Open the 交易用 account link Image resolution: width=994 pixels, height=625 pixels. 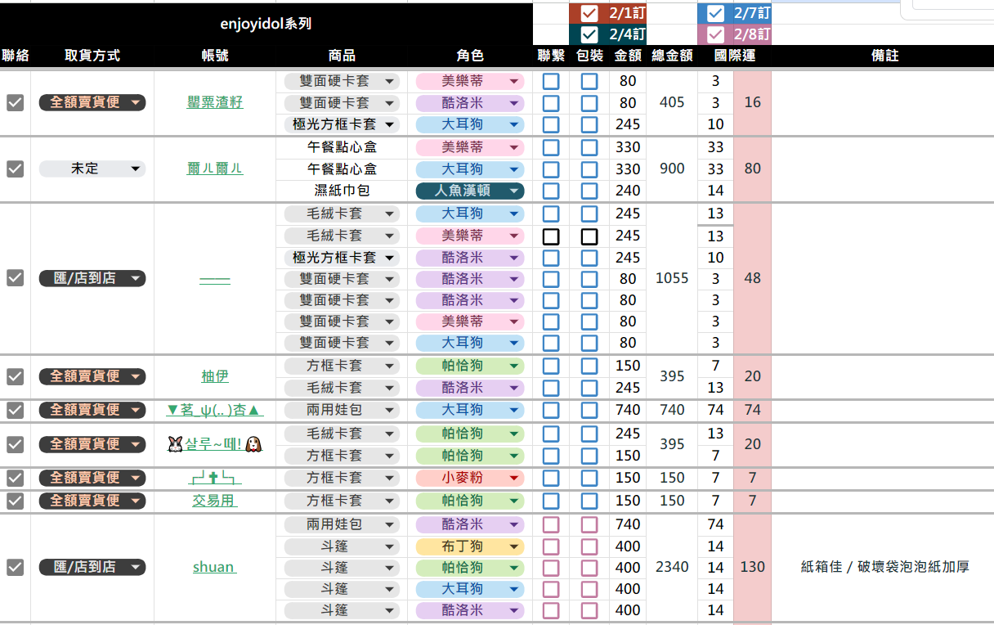pyautogui.click(x=214, y=500)
